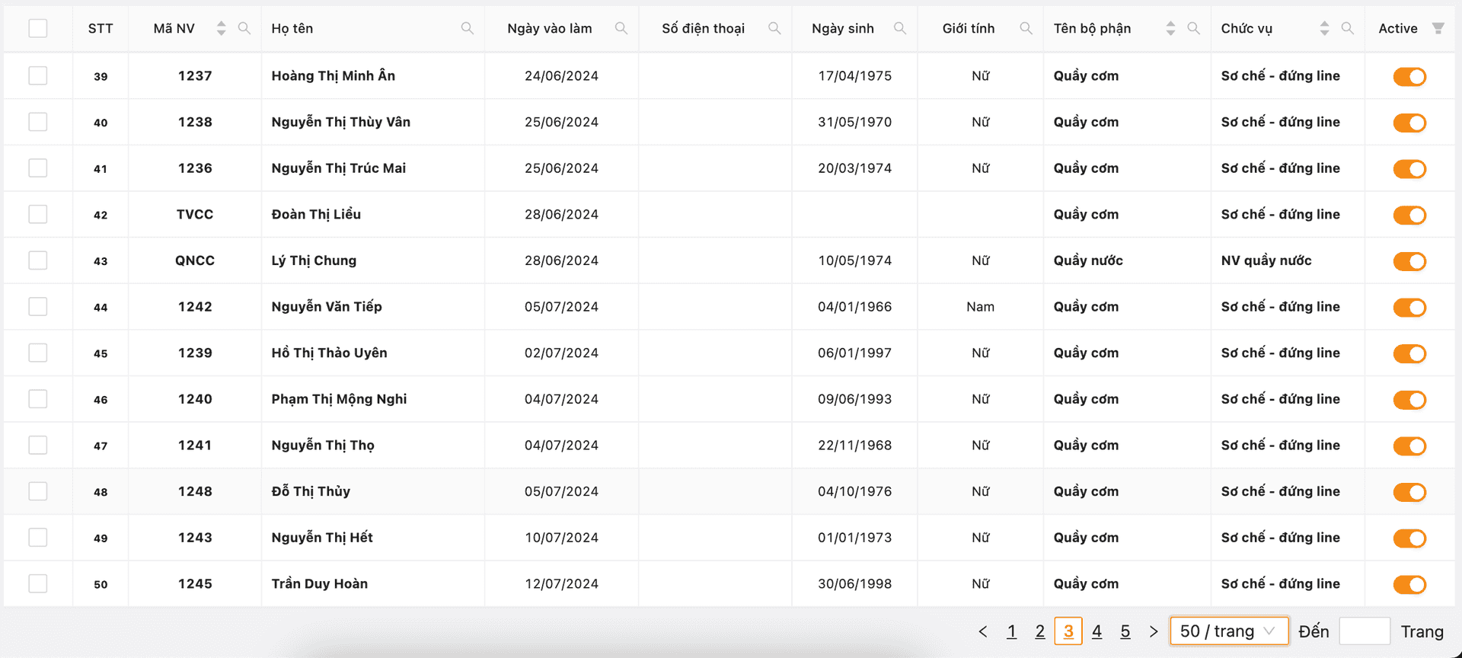Screen dimensions: 1462x658
Task: Jump to page 1
Action: point(1011,631)
